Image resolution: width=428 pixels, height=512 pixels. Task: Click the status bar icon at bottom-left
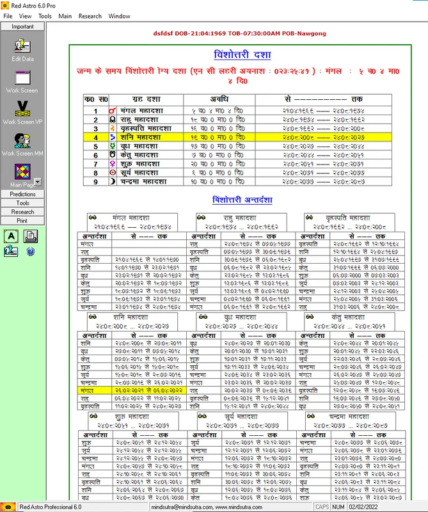coord(8,507)
